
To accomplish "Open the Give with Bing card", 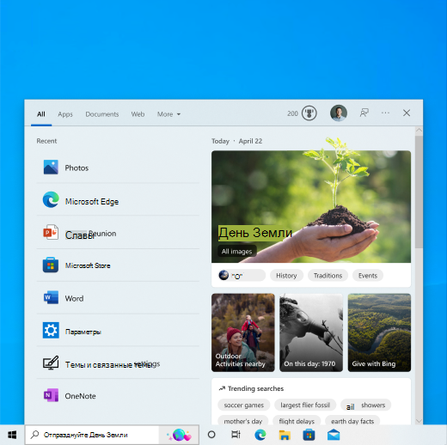I will click(379, 332).
